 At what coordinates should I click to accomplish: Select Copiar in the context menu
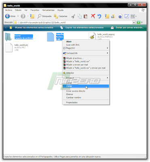click(86, 86)
